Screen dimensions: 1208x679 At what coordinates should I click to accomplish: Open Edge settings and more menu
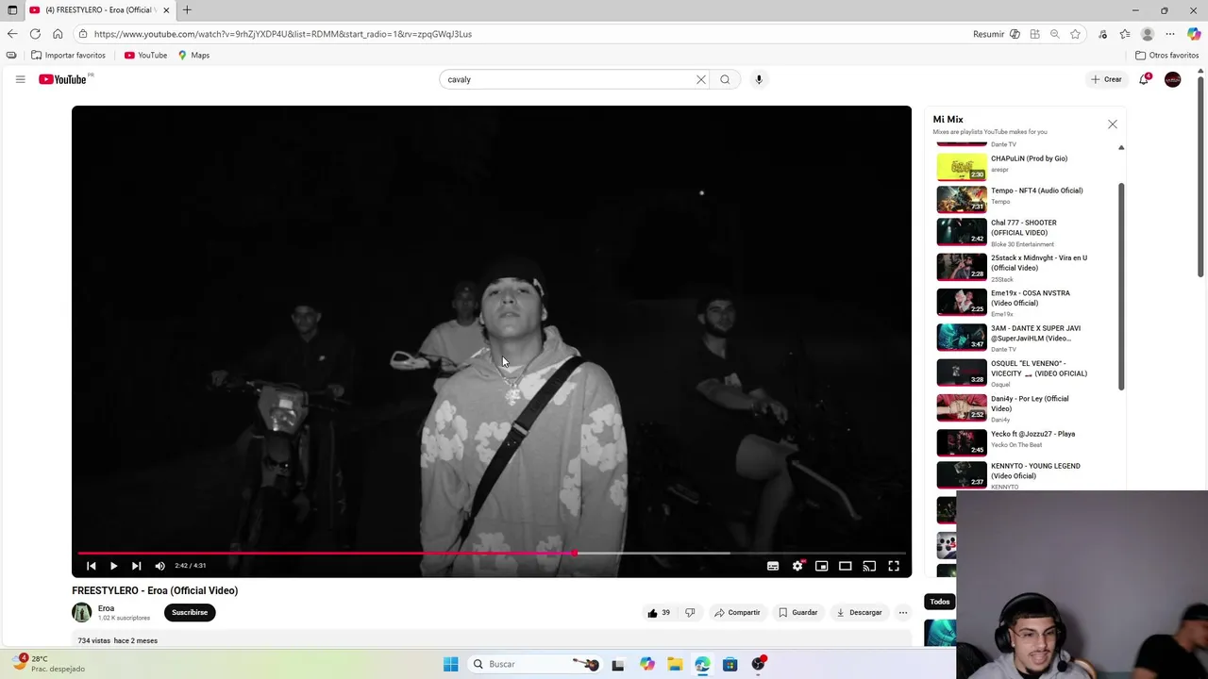pos(1170,34)
